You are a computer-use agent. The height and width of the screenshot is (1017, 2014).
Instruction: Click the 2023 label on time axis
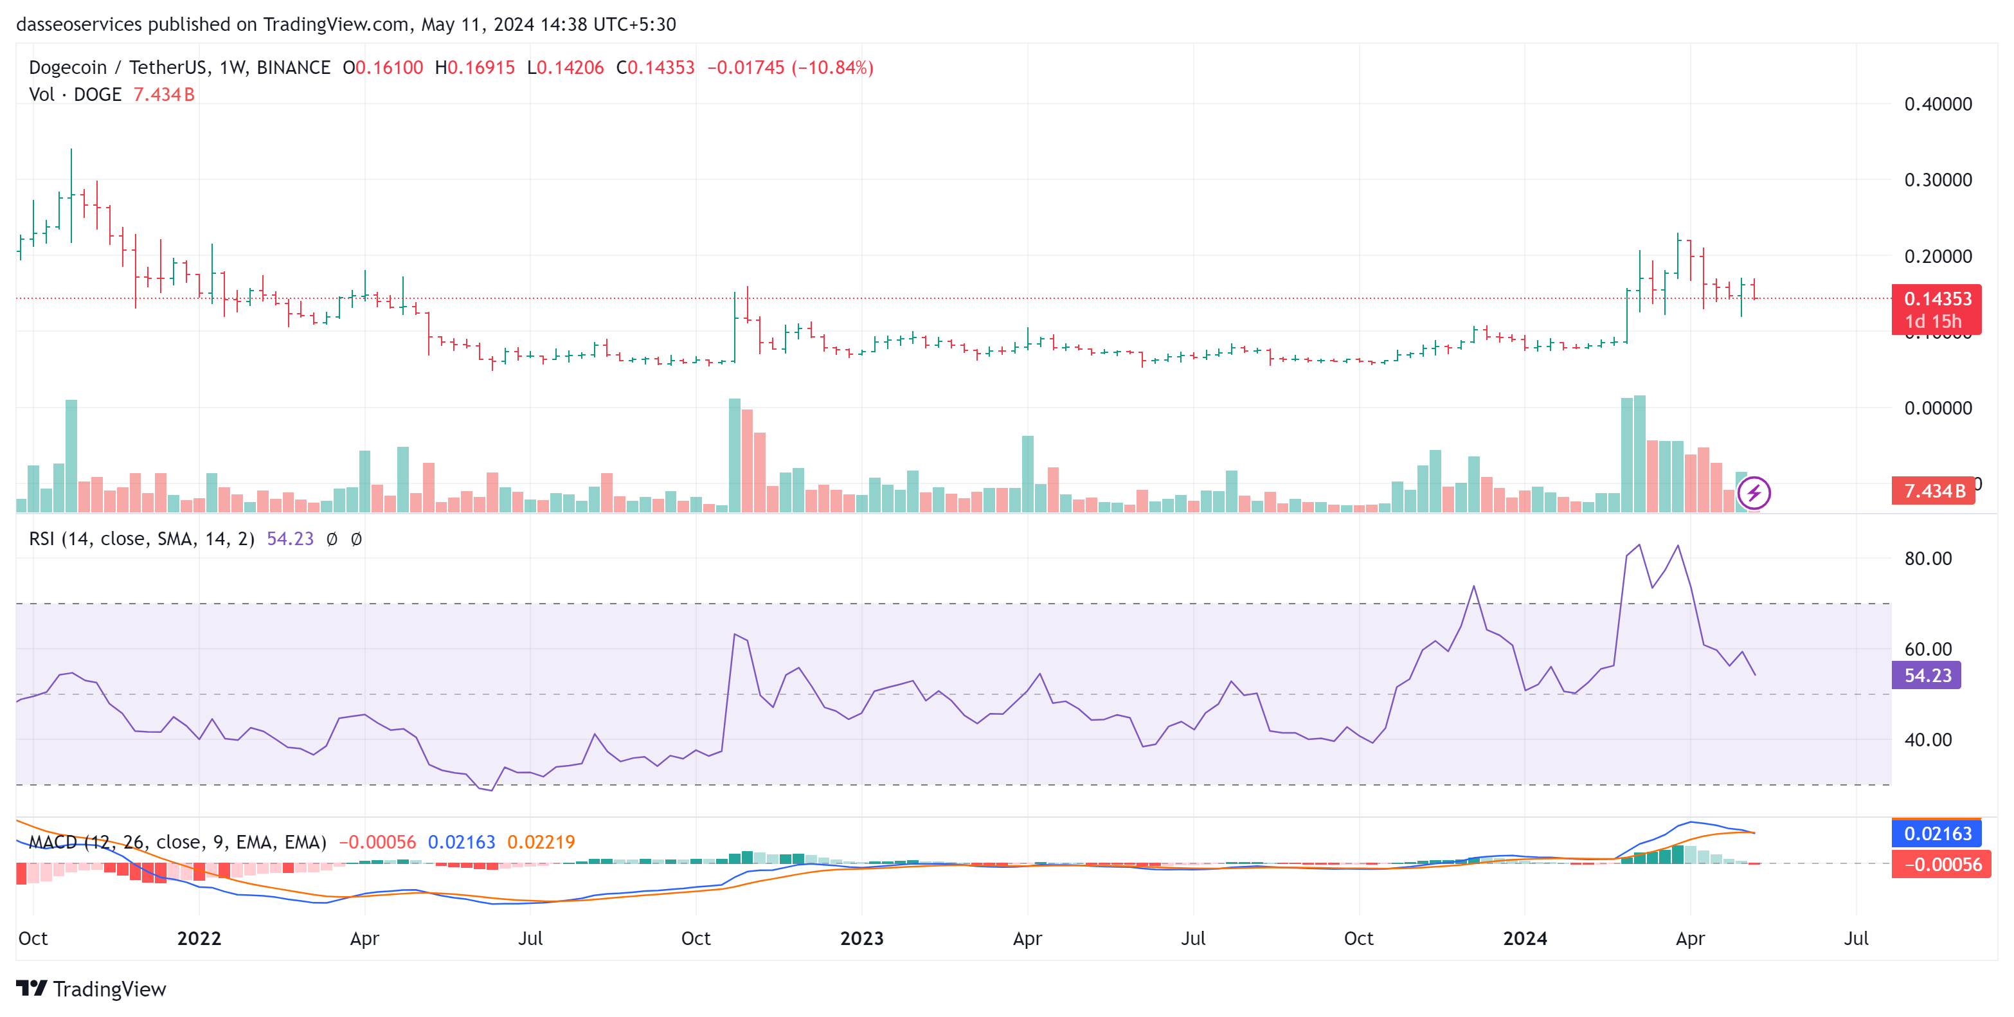tap(861, 938)
